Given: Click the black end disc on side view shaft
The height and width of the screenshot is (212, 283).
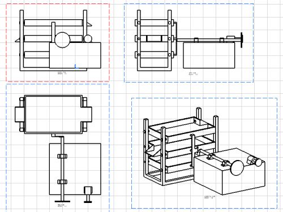Looking at the screenshot, I should (x=241, y=40).
